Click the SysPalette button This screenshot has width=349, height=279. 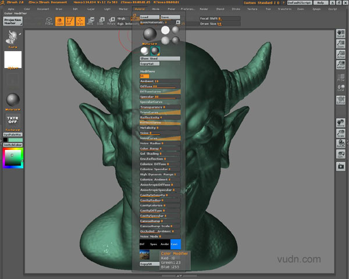tap(13, 135)
